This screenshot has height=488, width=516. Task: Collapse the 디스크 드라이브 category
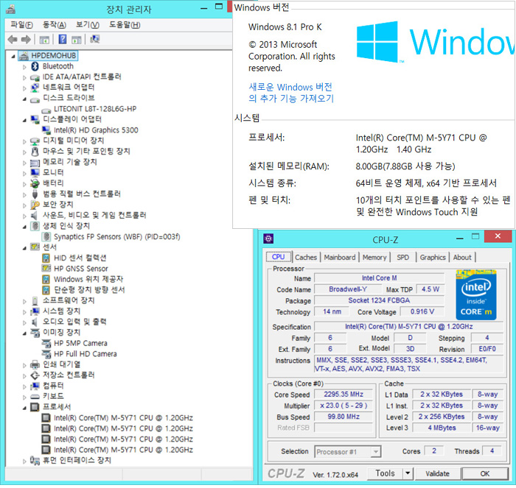point(24,99)
